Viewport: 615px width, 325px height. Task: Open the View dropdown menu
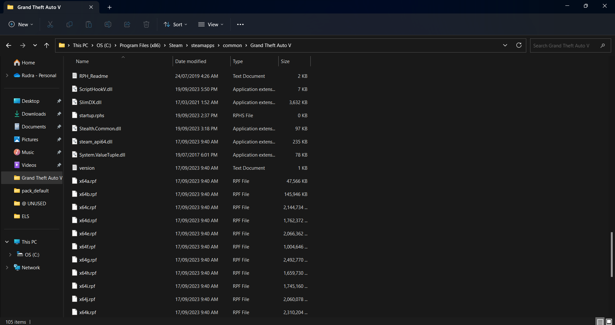[211, 24]
